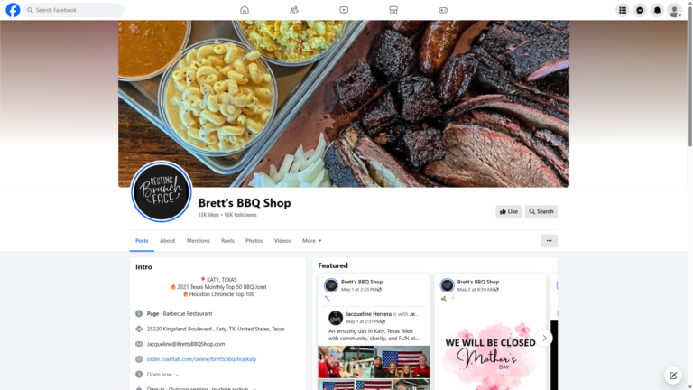This screenshot has height=390, width=693.
Task: Expand the More dropdown tab
Action: [311, 240]
